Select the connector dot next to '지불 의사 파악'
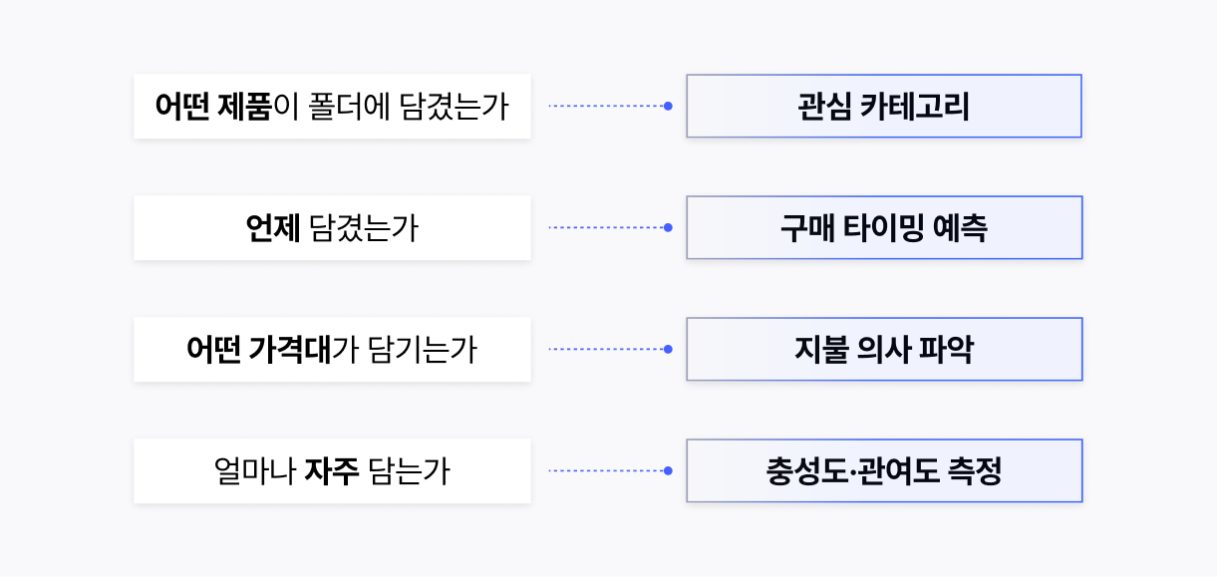This screenshot has height=577, width=1217. click(x=668, y=350)
